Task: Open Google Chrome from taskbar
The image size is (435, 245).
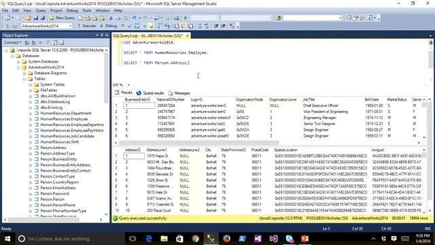Action: coord(195,239)
